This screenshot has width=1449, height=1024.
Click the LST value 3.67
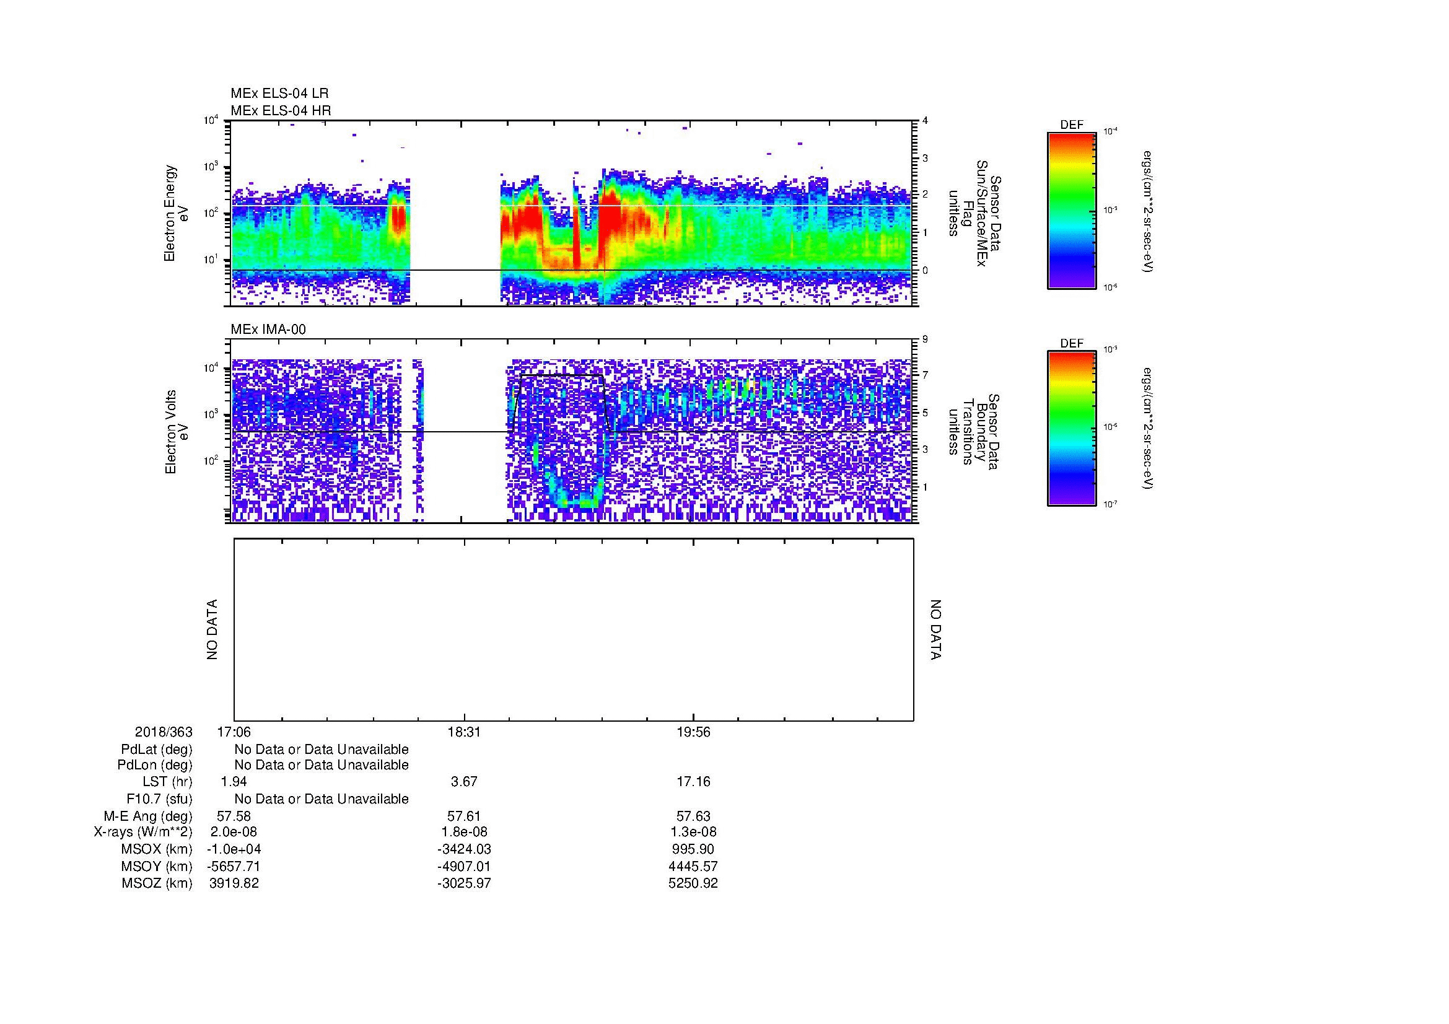[x=464, y=782]
